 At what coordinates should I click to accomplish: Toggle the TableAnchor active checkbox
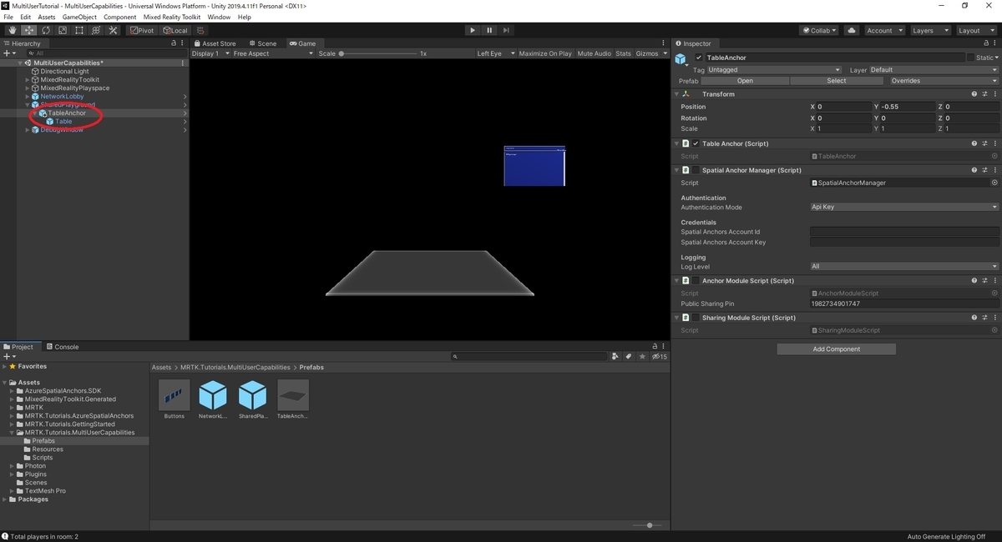point(698,58)
